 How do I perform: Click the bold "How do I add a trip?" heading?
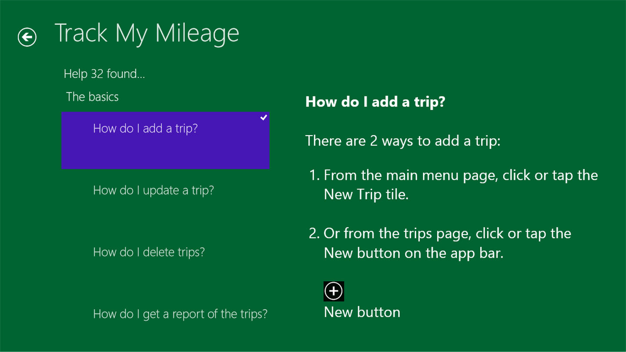click(x=375, y=102)
